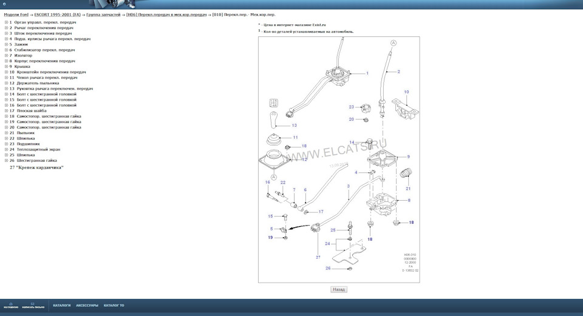Select row 6 Стабилизатор перекл. передач
This screenshot has height=316, width=583.
point(42,50)
